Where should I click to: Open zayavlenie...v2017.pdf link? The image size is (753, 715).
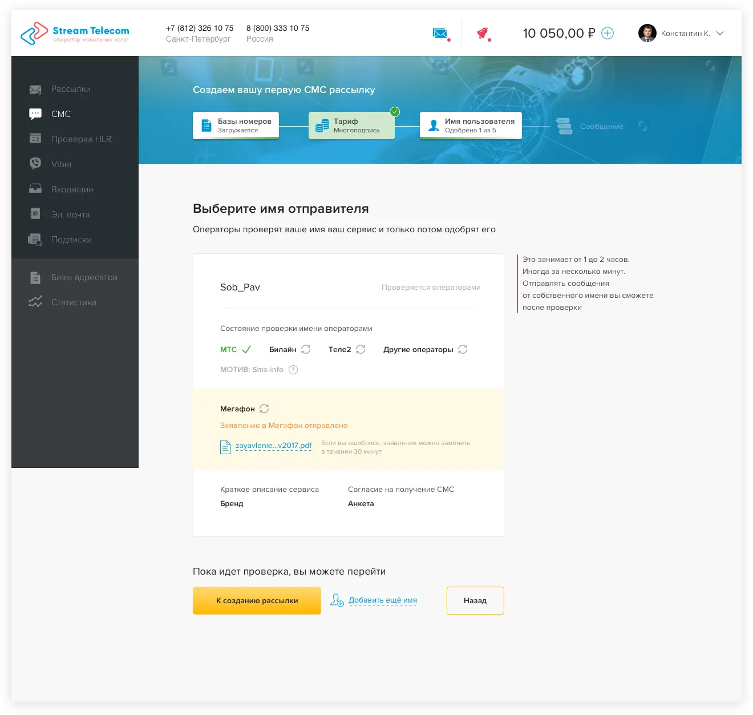pos(274,446)
